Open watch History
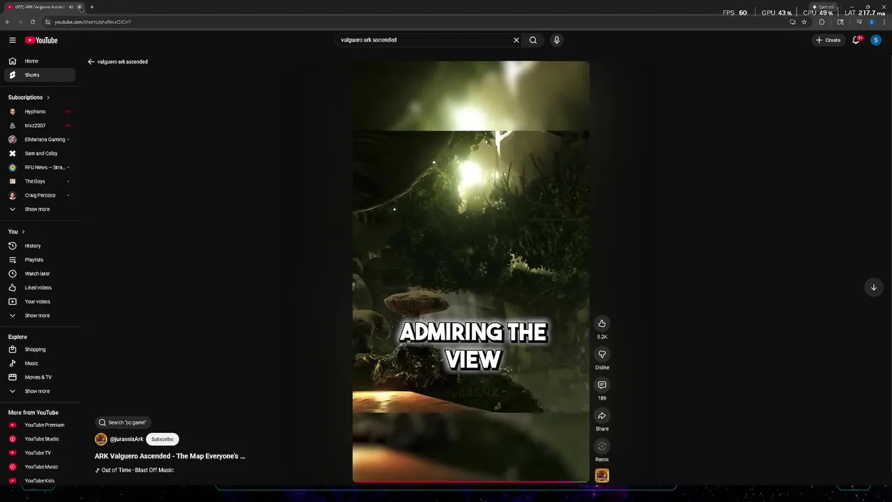Viewport: 892px width, 502px height. 39,246
